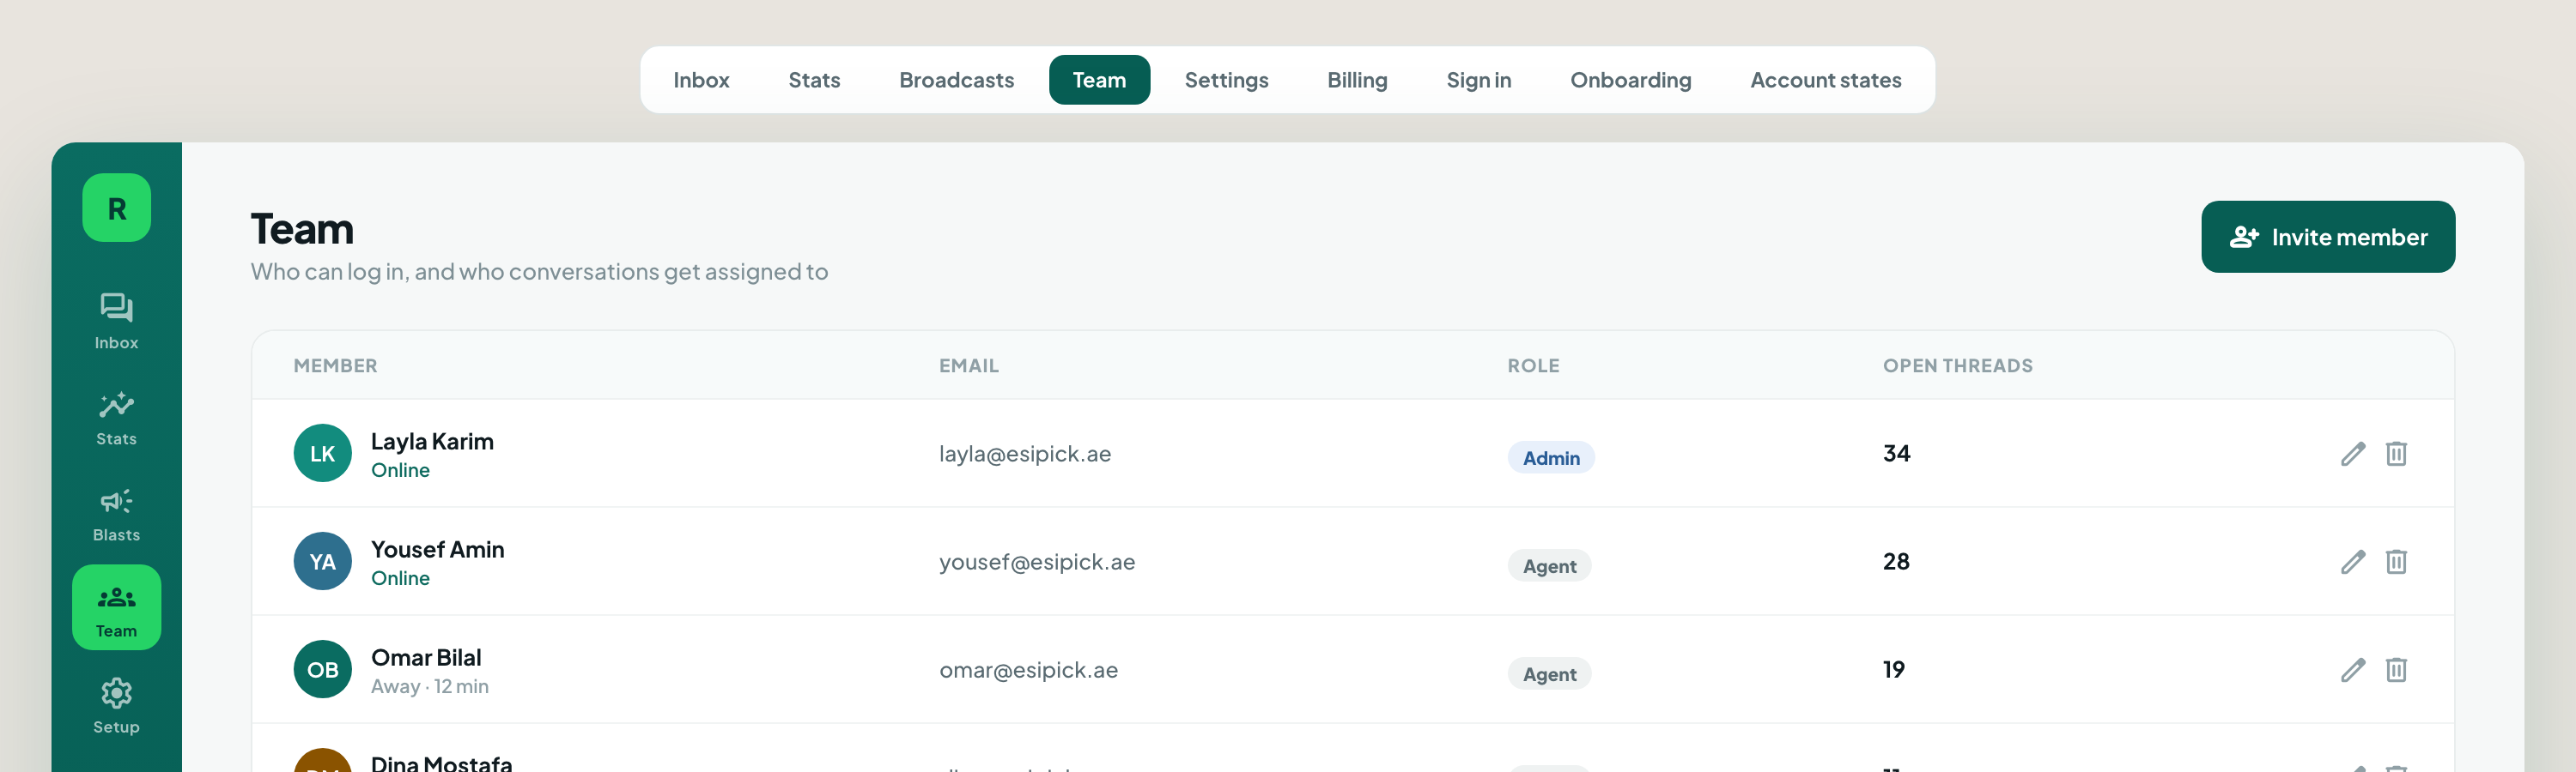Click the Online status under Layla Karim
Viewport: 2576px width, 772px height.
pyautogui.click(x=400, y=470)
